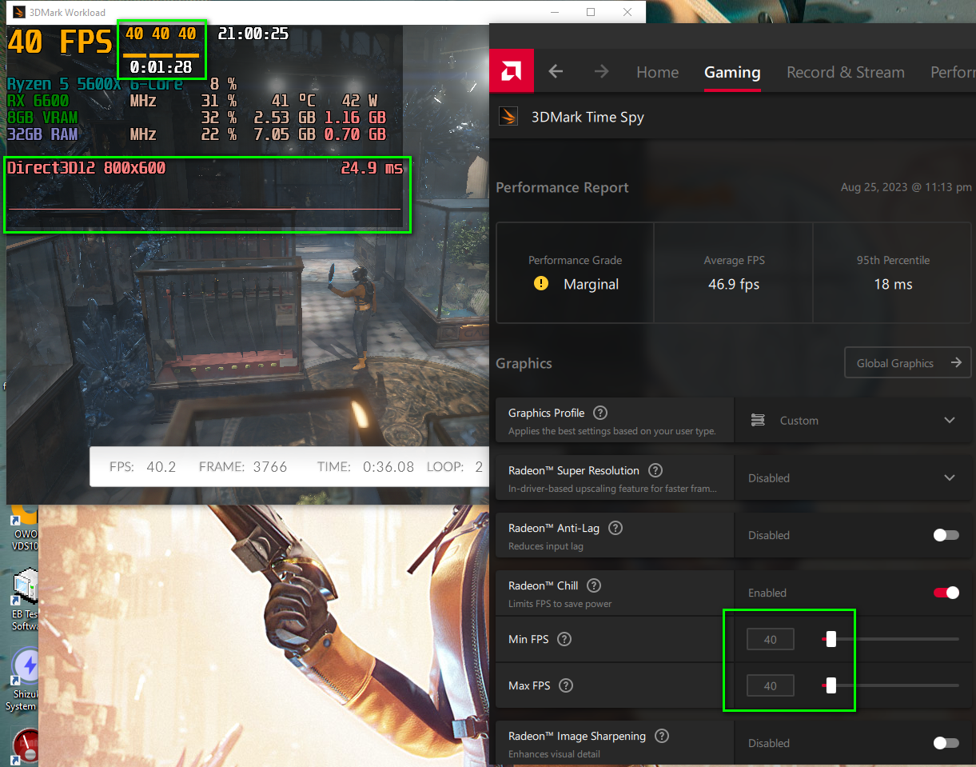Viewport: 976px width, 767px height.
Task: Enable Radeon Image Sharpening toggle
Action: (x=946, y=743)
